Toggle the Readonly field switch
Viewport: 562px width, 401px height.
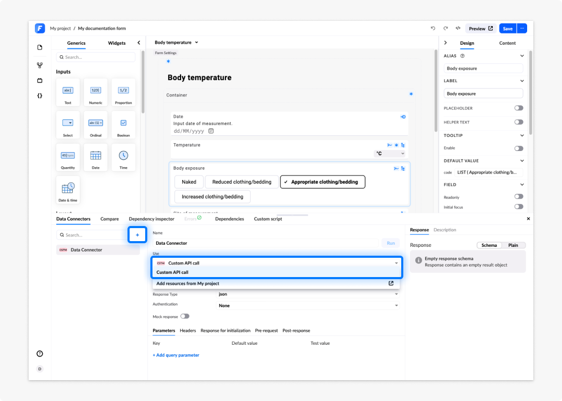(519, 196)
